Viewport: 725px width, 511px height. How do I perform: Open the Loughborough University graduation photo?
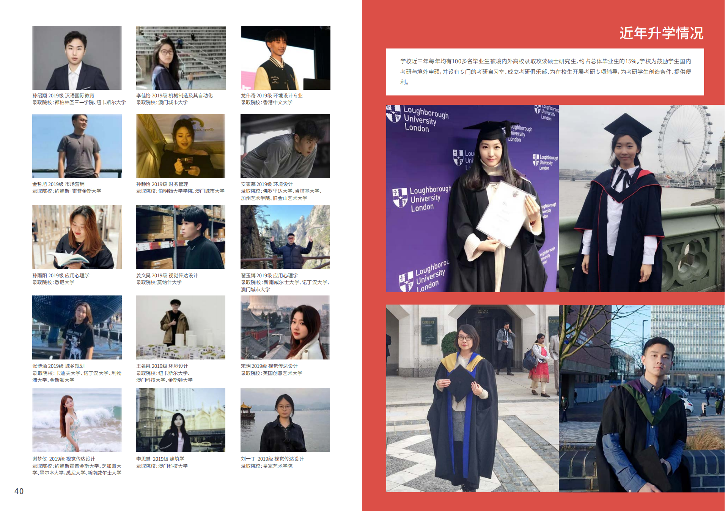[472, 198]
